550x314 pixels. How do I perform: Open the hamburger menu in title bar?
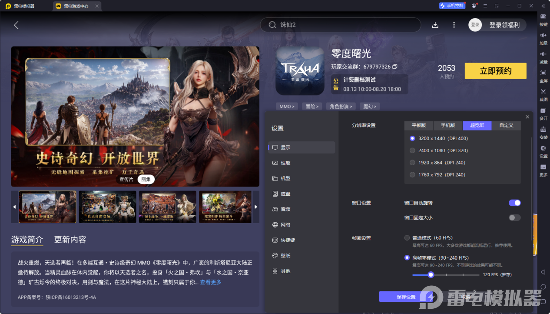pyautogui.click(x=485, y=6)
